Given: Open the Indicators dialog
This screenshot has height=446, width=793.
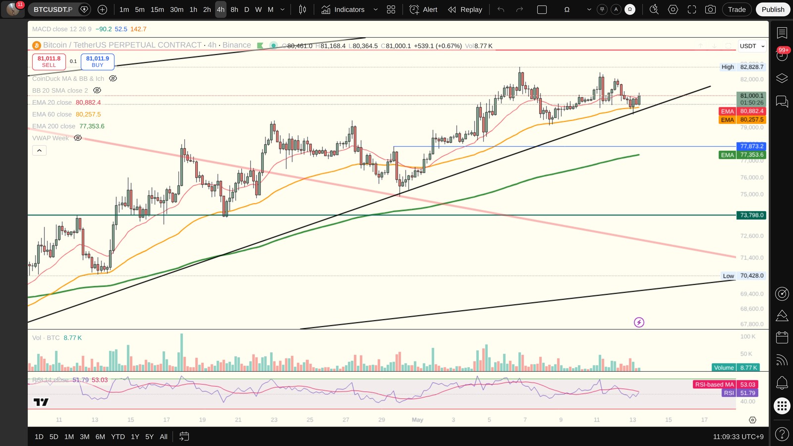Looking at the screenshot, I should point(343,9).
